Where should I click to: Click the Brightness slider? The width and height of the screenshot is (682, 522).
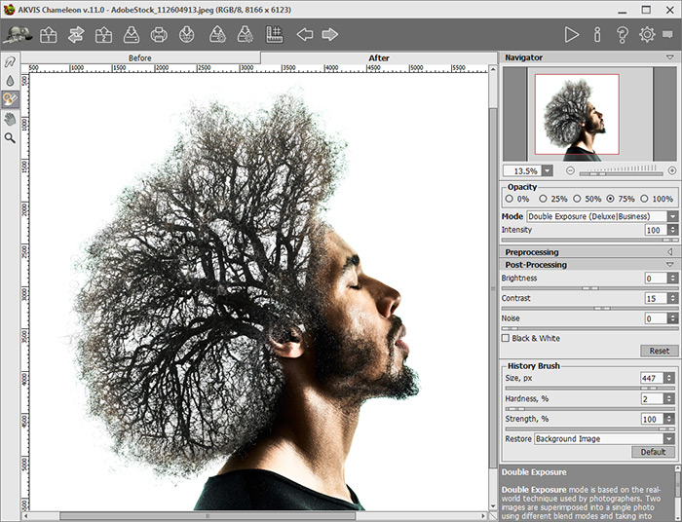(x=589, y=288)
